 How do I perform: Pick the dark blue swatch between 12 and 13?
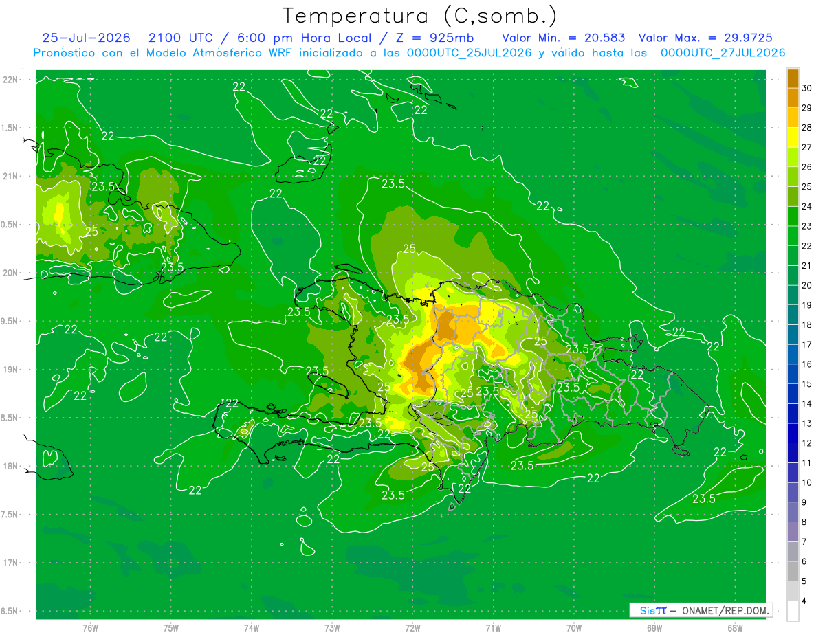click(x=793, y=433)
